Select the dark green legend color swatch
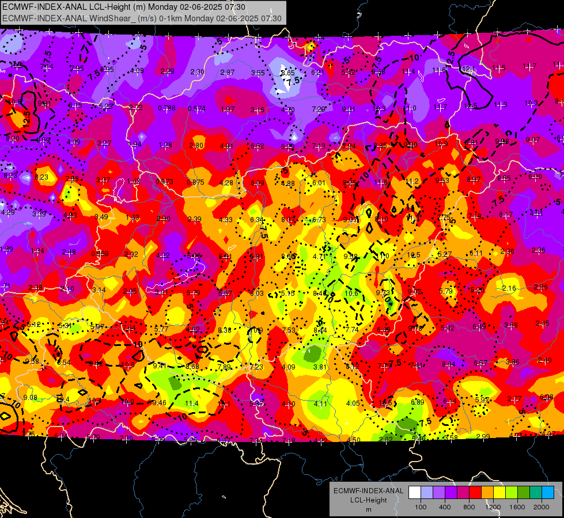Viewport: 564px width, 518px height. tap(523, 493)
